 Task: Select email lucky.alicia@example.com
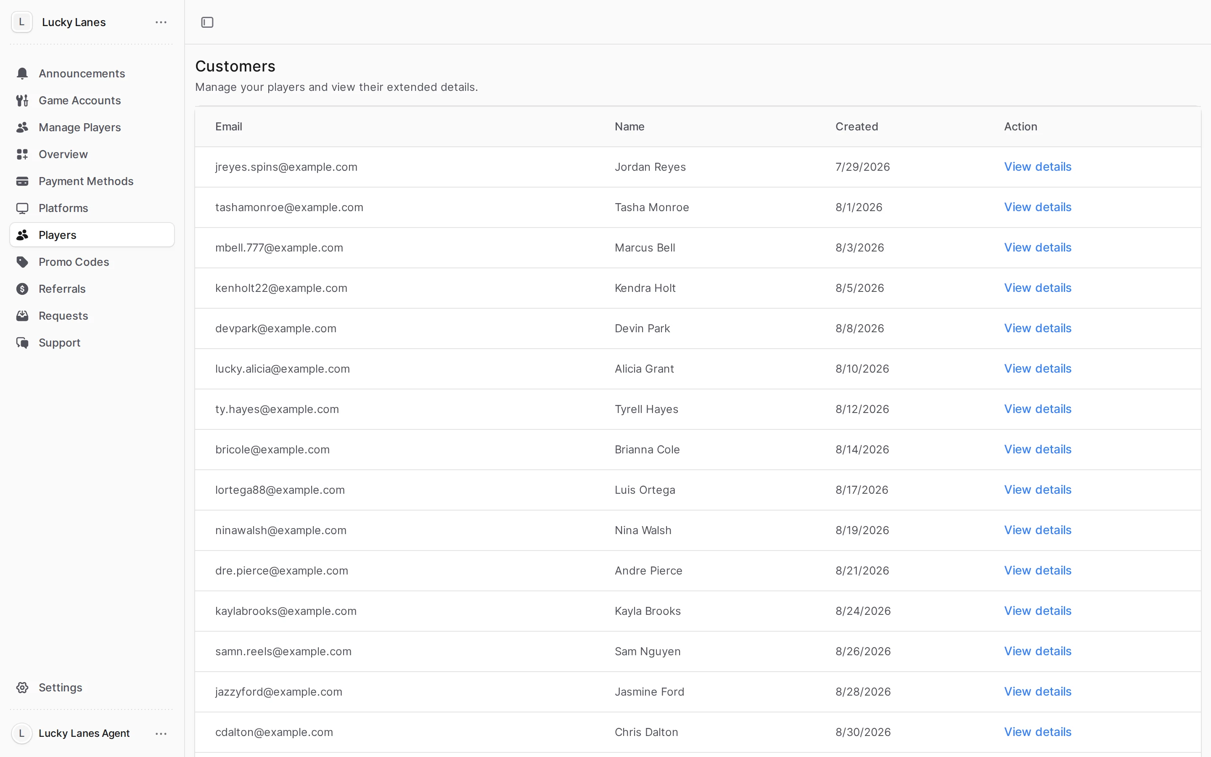click(282, 369)
